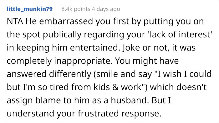Click the word 'publically' in the comment
The width and height of the screenshot is (219, 123).
coord(62,35)
